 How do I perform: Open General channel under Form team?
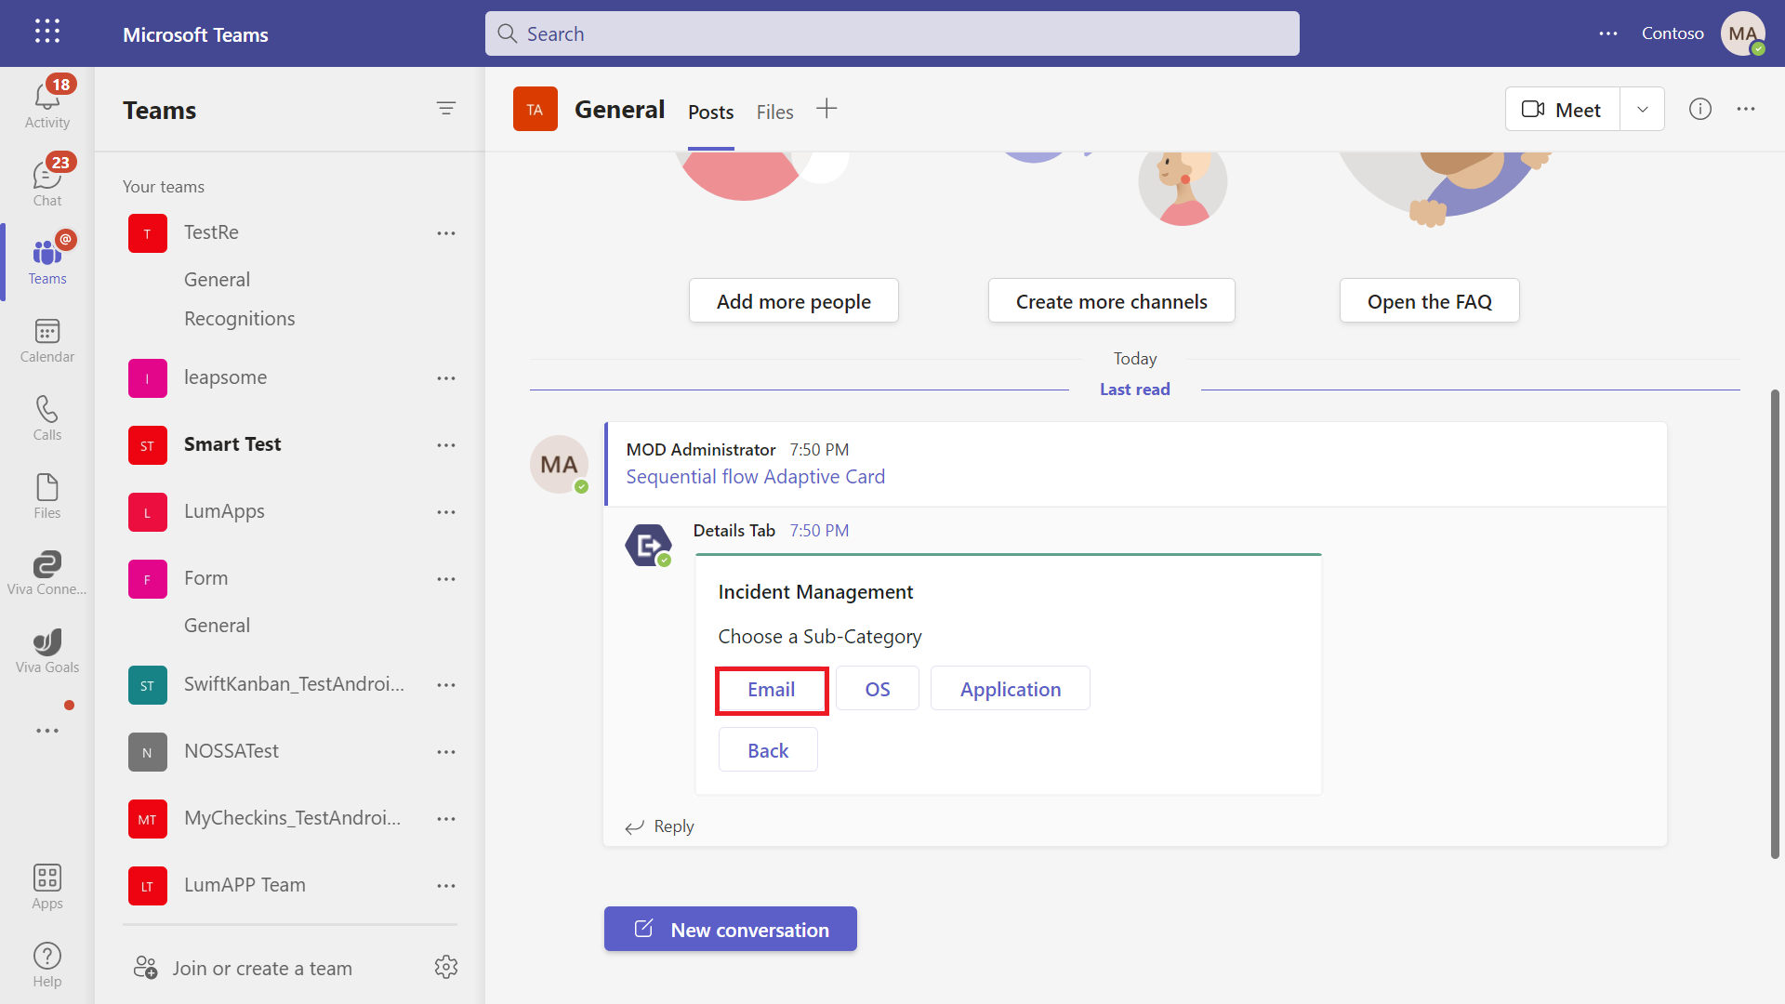point(217,625)
